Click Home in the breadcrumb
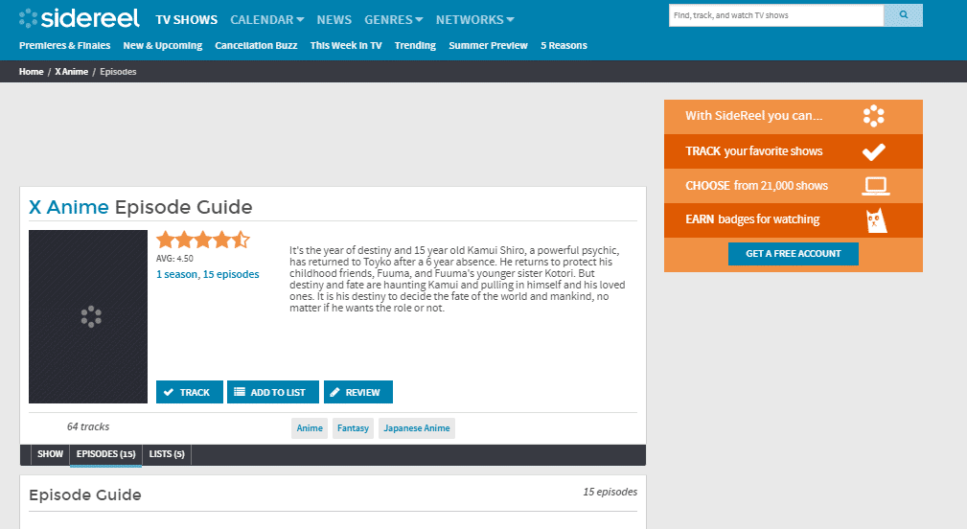Screen dimensions: 967x529 [31, 72]
